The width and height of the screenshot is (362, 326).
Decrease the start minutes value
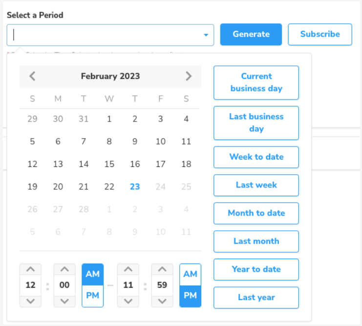64,301
